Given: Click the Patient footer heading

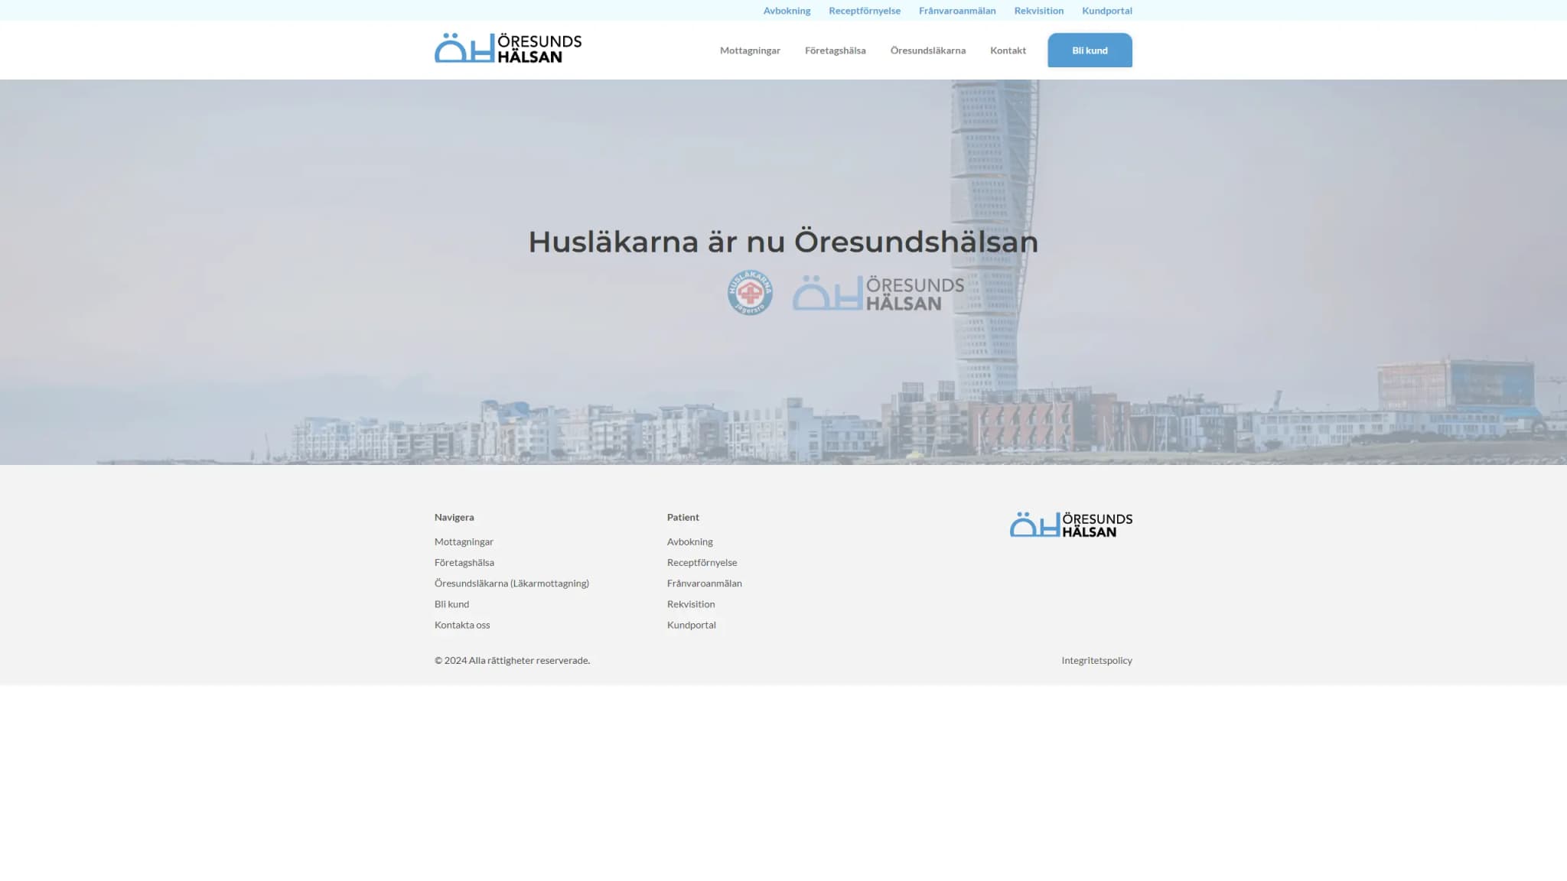Looking at the screenshot, I should tap(683, 517).
